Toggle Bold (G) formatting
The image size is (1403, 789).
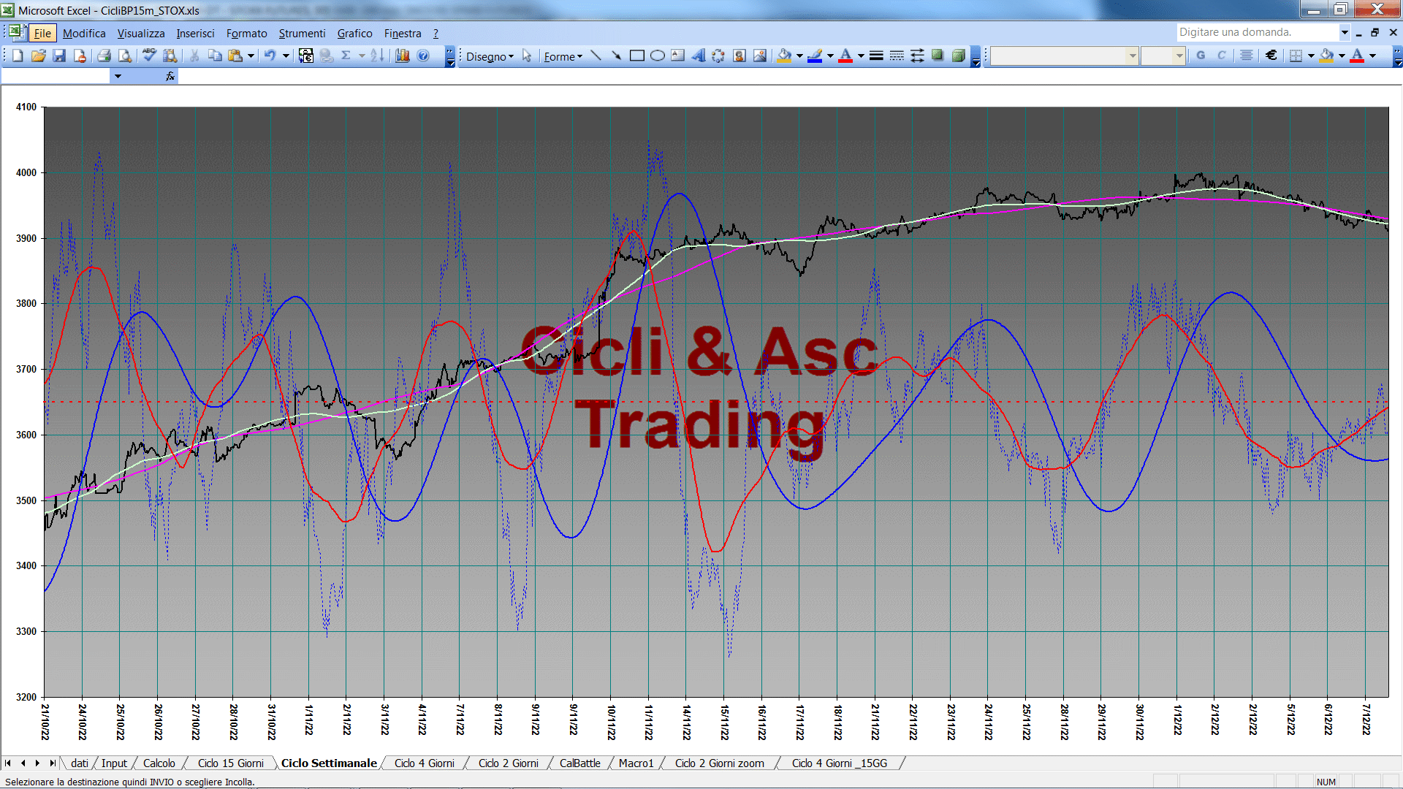(x=1201, y=56)
